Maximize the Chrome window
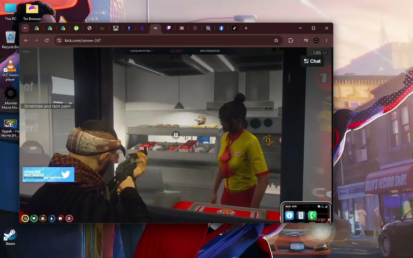The image size is (413, 258). coord(313,28)
